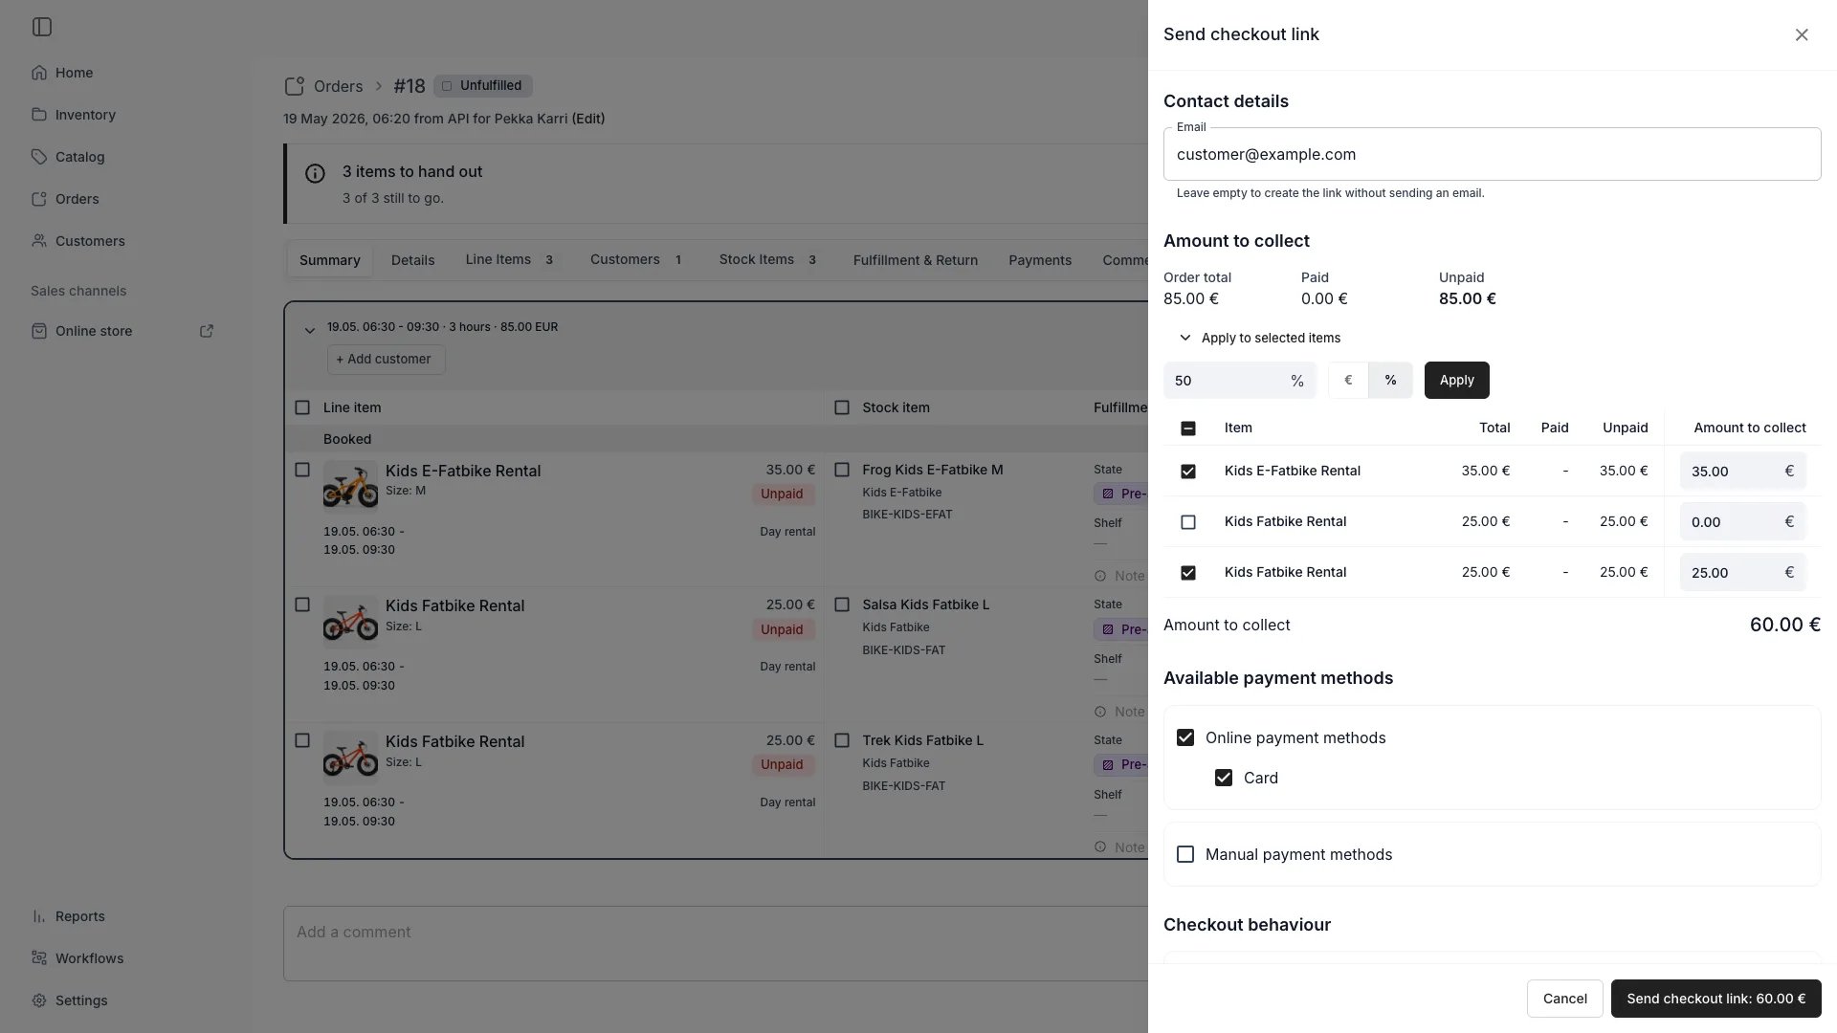Screen dimensions: 1837x1033
Task: Open Catalog tag icon
Action: click(x=39, y=157)
